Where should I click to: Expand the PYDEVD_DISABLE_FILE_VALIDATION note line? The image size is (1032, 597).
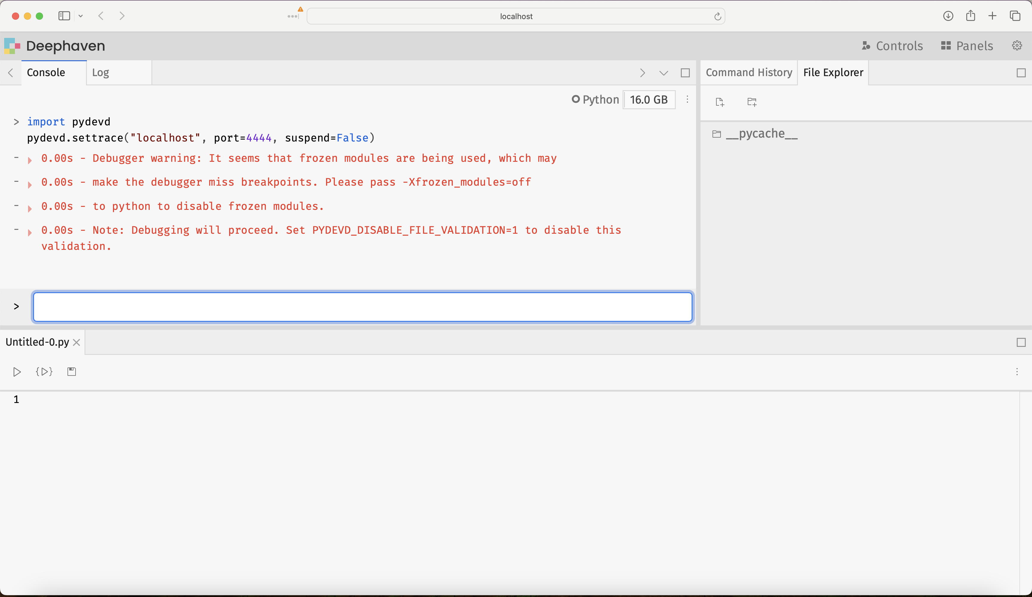(x=30, y=233)
